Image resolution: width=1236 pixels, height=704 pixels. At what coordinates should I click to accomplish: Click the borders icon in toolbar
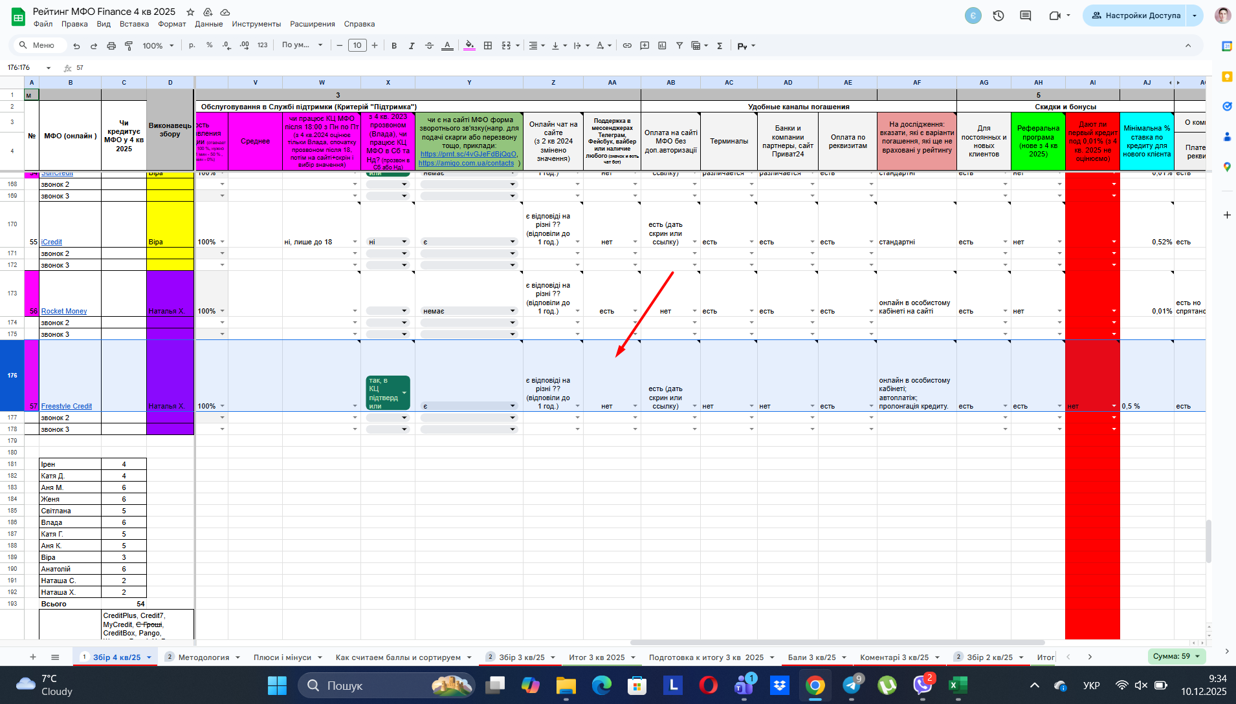488,45
